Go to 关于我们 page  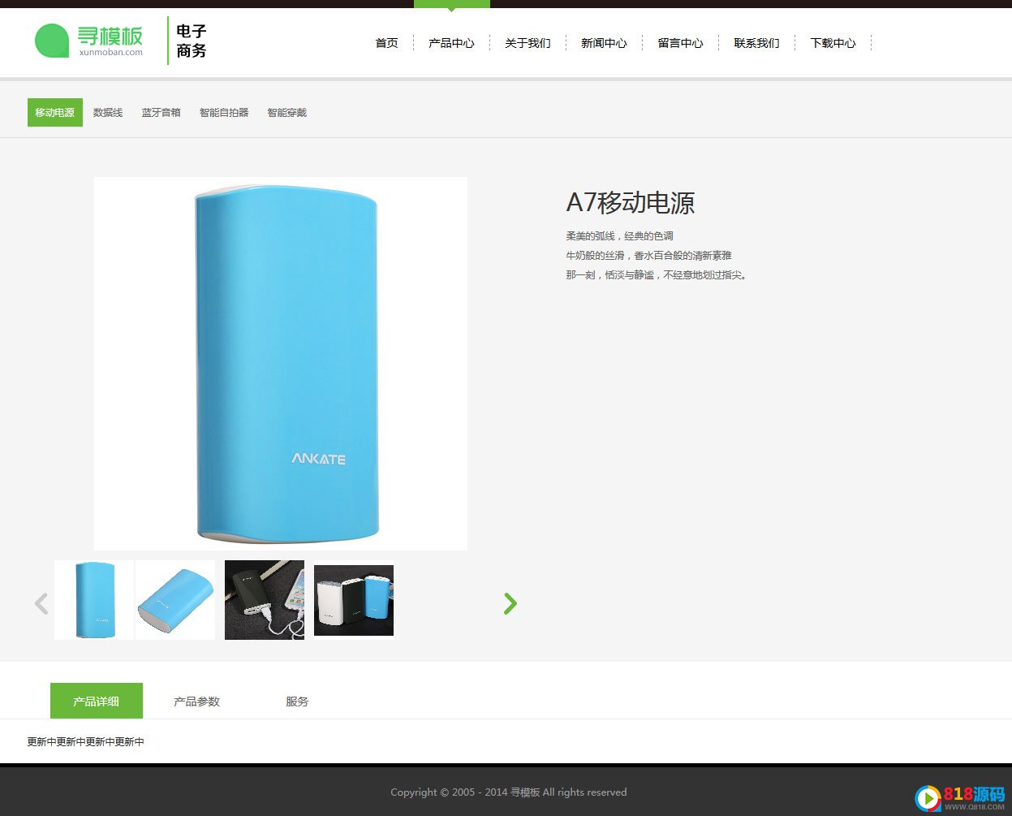[528, 43]
